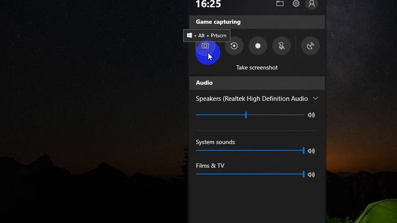Image resolution: width=397 pixels, height=223 pixels.
Task: Toggle the microphone while recording
Action: point(281,46)
